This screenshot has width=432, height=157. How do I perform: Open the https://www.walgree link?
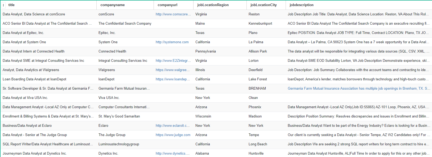[173, 70]
